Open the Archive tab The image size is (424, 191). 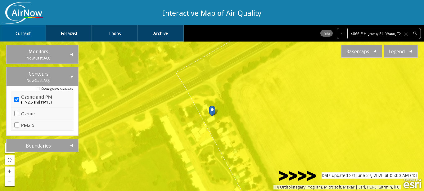point(160,33)
